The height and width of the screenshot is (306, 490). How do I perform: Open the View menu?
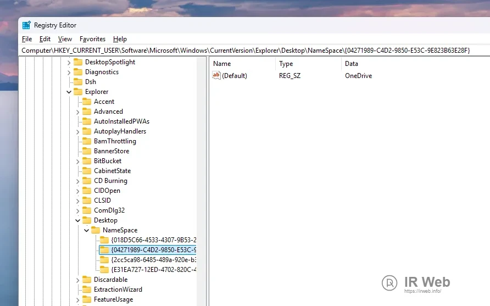pyautogui.click(x=65, y=39)
